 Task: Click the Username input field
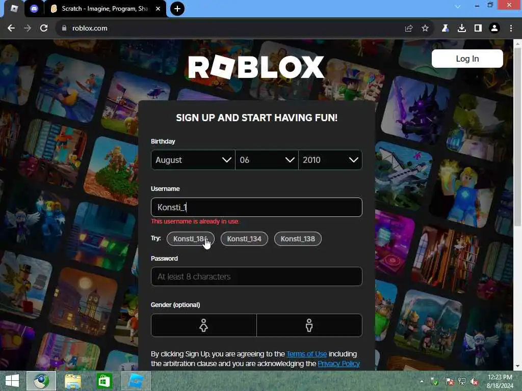pyautogui.click(x=256, y=207)
